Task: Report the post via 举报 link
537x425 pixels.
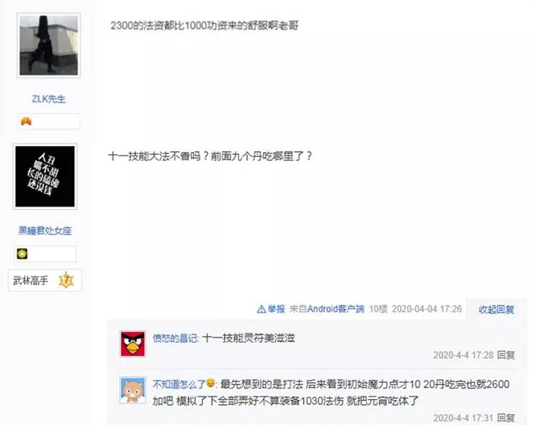Action: click(276, 309)
